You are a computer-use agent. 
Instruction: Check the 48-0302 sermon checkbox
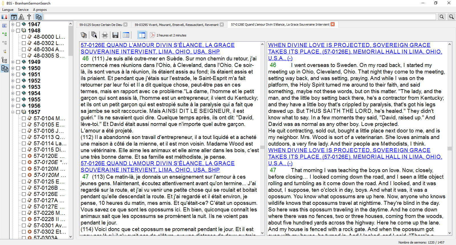click(24, 43)
